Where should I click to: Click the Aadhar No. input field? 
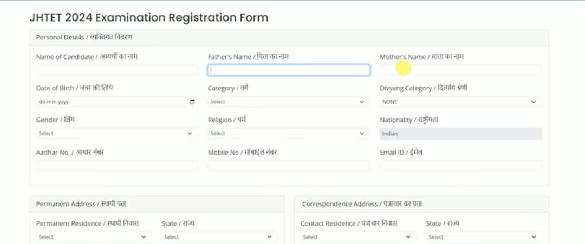pos(117,166)
